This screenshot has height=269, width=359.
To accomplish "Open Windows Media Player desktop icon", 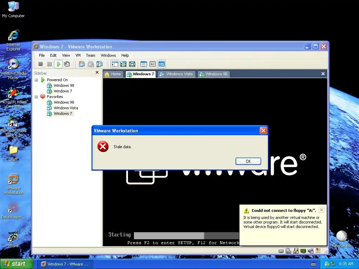I will point(13,69).
